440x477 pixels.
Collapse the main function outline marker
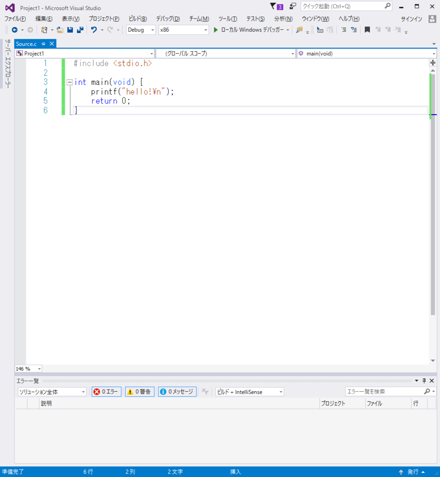click(x=70, y=82)
